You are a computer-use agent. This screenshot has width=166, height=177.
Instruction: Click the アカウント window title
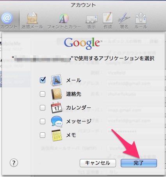(x=83, y=5)
